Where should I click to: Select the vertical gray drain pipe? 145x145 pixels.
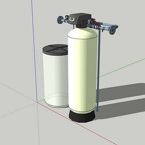click(x=99, y=70)
